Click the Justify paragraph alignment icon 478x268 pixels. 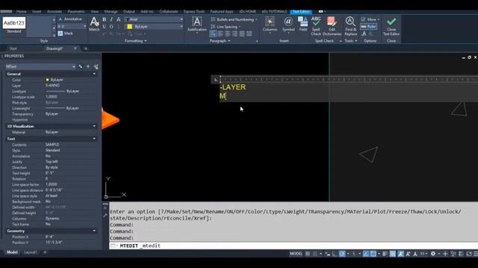(242, 33)
